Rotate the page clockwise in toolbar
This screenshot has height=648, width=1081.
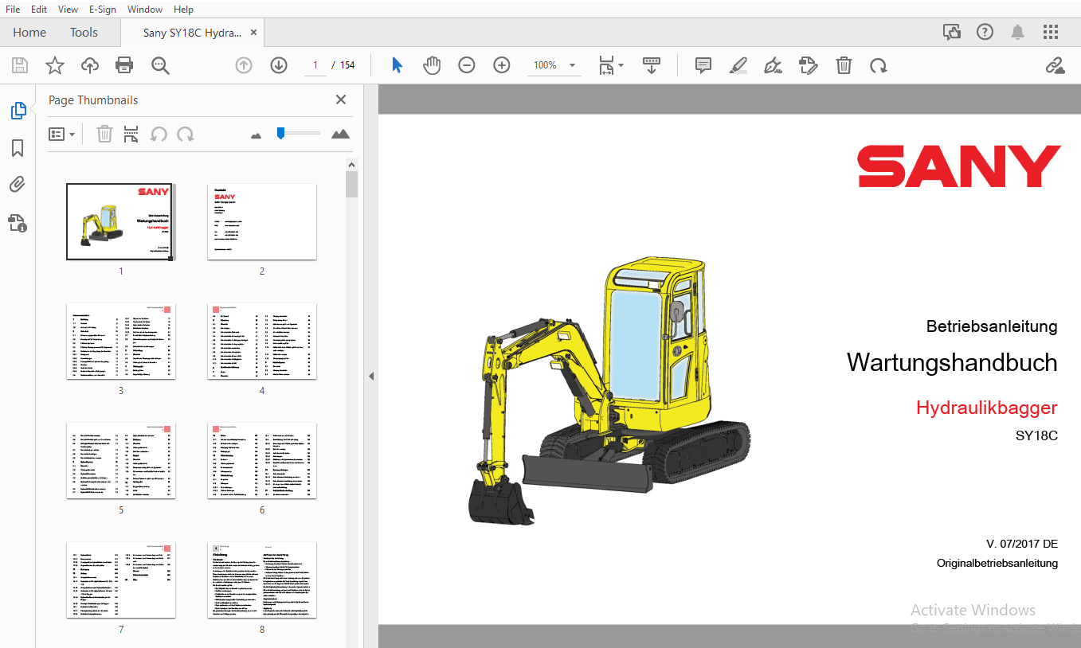[879, 65]
